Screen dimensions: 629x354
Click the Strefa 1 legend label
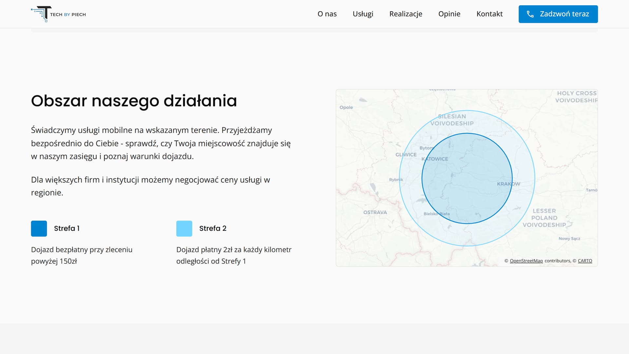(x=67, y=228)
